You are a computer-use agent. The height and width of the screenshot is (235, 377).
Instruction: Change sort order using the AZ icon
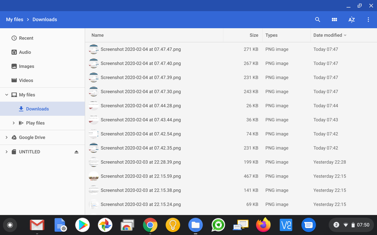[351, 19]
